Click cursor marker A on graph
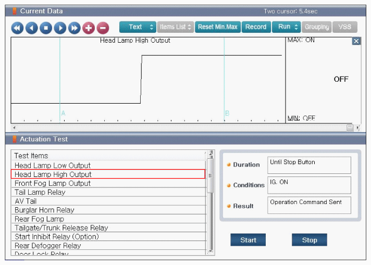371x265 pixels. click(x=63, y=113)
